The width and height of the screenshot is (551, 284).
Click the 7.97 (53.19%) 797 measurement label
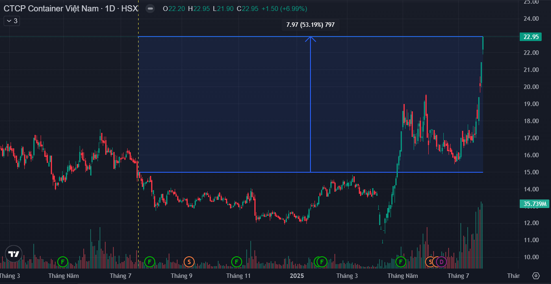tap(310, 25)
